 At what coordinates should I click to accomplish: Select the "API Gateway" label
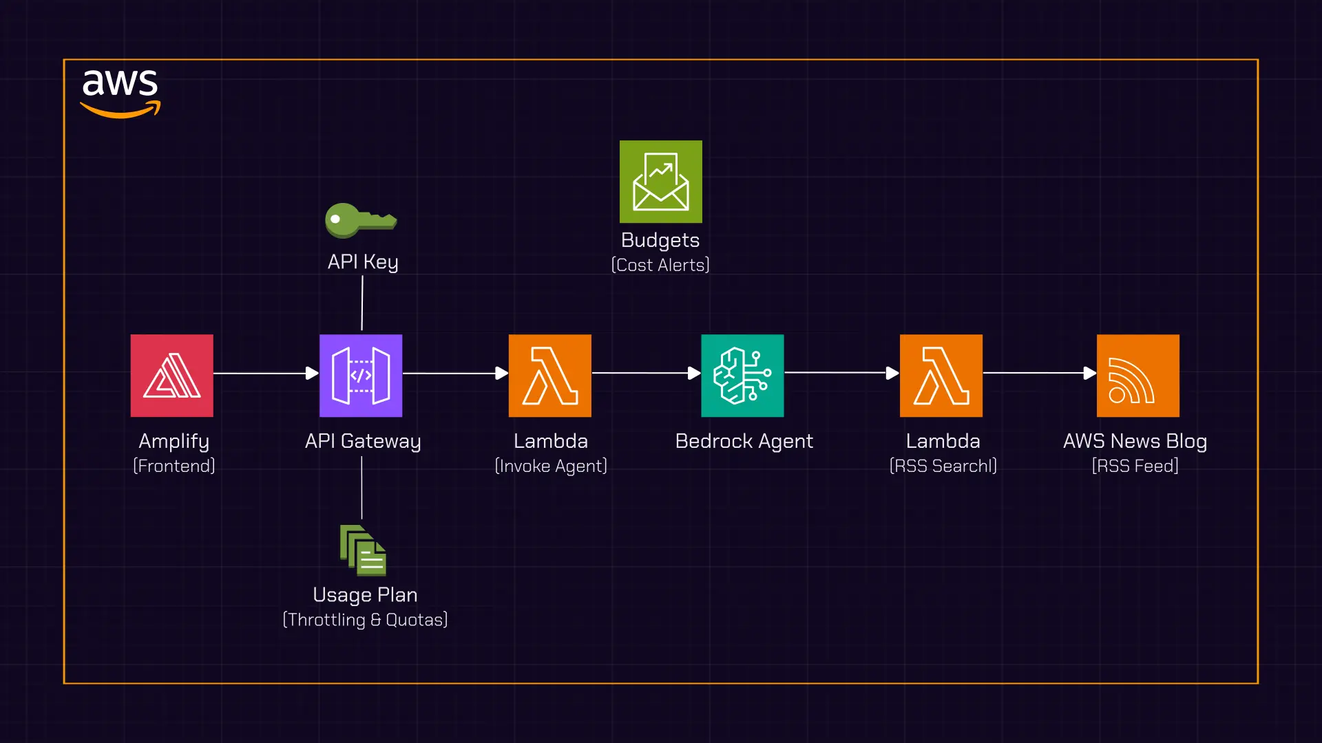(x=363, y=442)
